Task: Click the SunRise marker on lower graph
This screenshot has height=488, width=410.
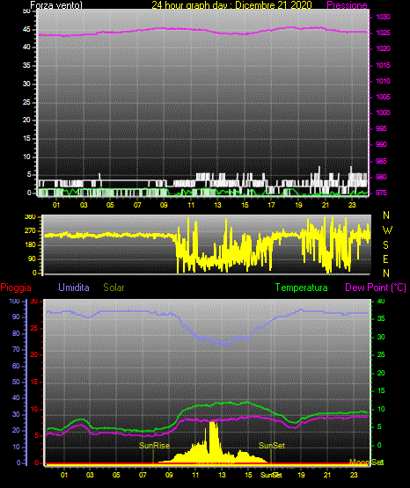Action: [x=155, y=446]
